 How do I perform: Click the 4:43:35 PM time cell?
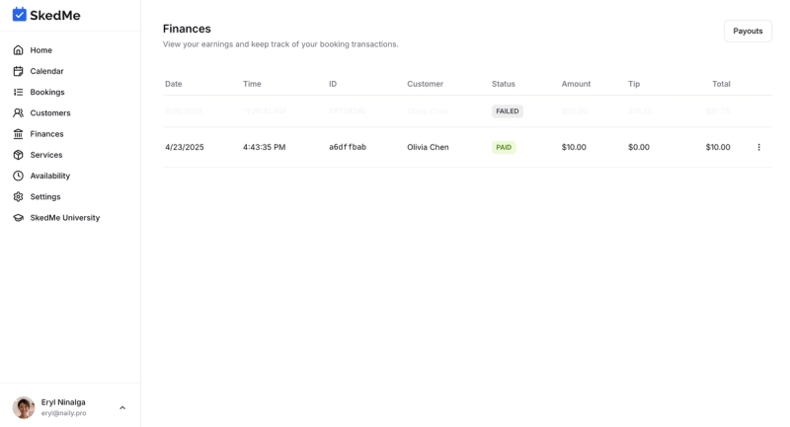264,147
